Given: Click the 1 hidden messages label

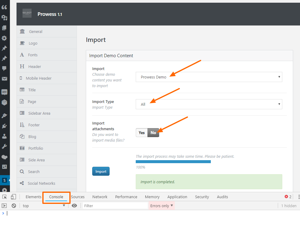Looking at the screenshot, I should coord(289,206).
